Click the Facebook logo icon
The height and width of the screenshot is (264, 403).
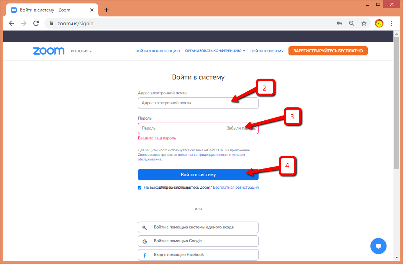[144, 255]
